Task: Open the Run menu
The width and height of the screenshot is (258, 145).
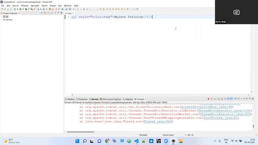Action: 60,6
